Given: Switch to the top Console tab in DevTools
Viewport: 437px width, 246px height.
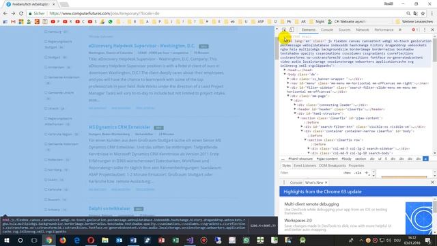Looking at the screenshot, I should tap(327, 29).
